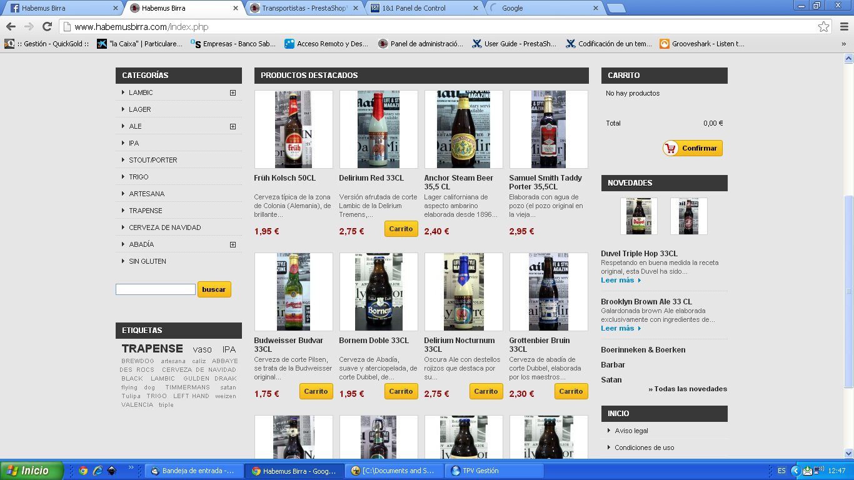The height and width of the screenshot is (480, 854).
Task: Click the Samuel Smith Taddy Porter thumbnail
Action: (x=549, y=129)
